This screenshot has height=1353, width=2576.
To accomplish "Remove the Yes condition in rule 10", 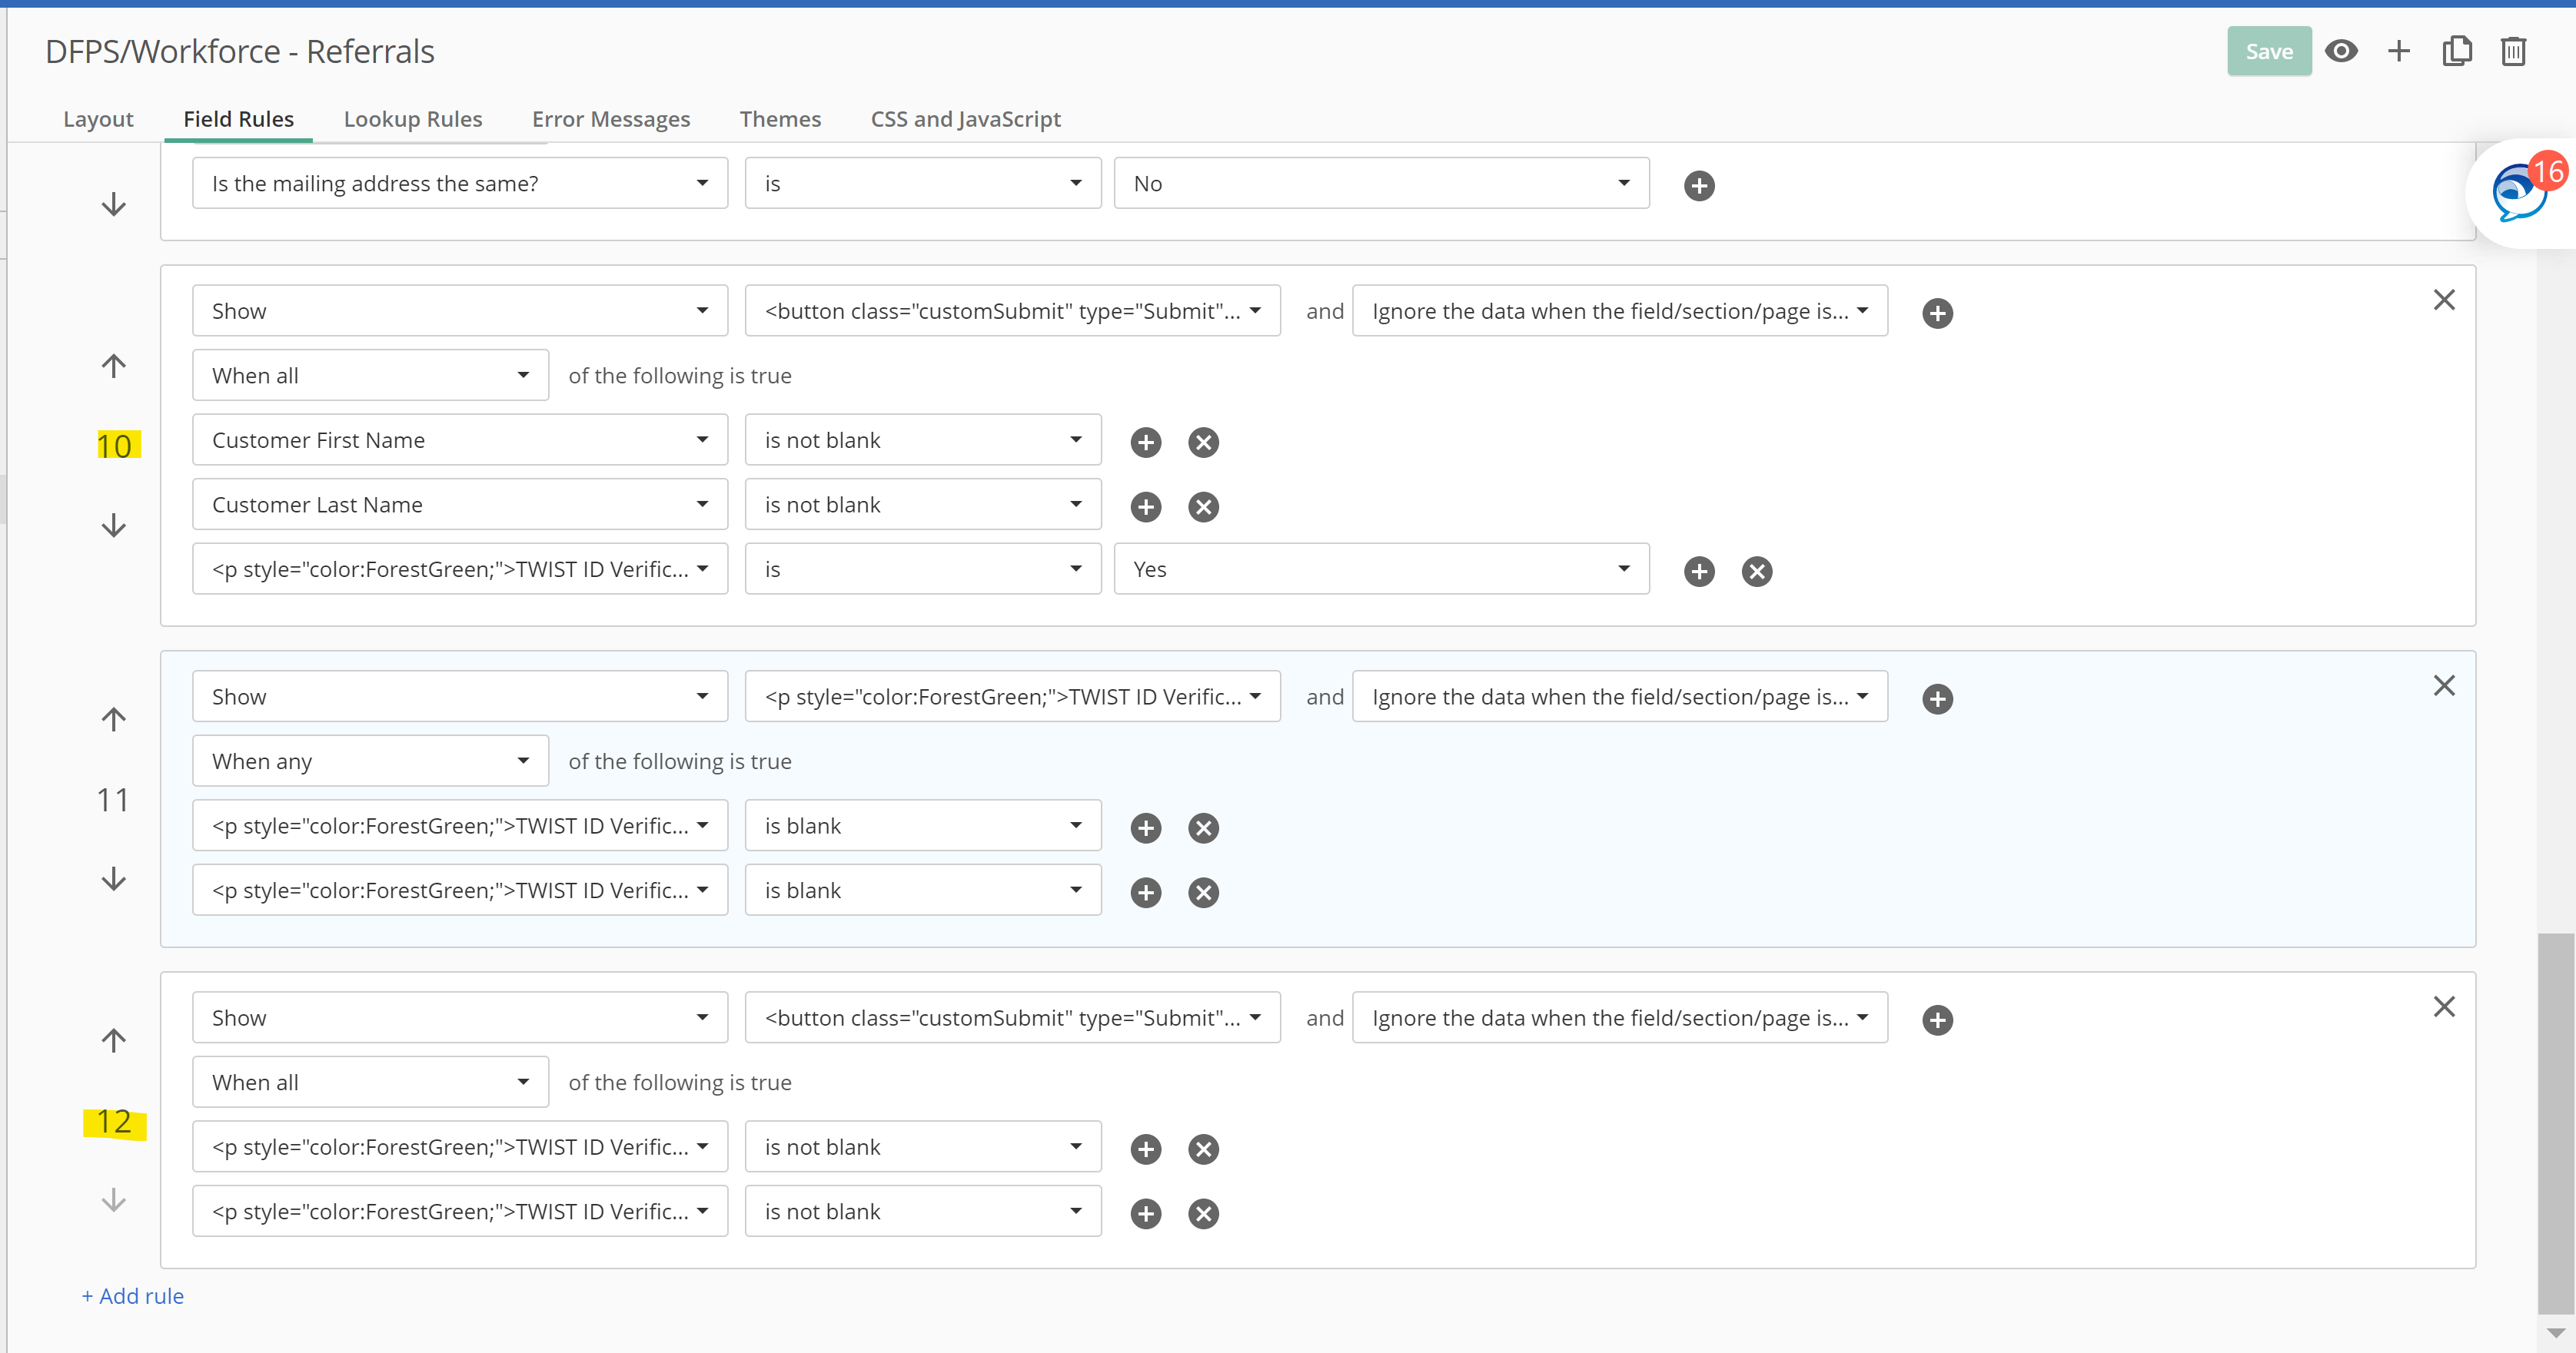I will coord(1757,571).
